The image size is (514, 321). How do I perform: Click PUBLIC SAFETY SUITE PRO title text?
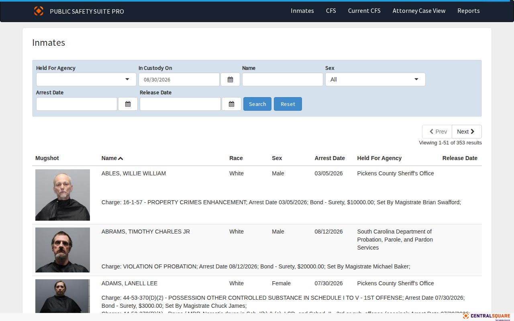[x=87, y=11]
